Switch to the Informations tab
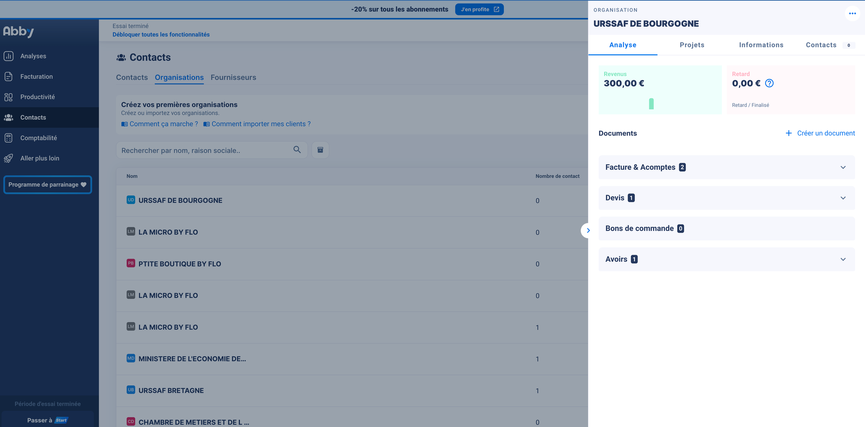This screenshot has width=865, height=427. [761, 45]
